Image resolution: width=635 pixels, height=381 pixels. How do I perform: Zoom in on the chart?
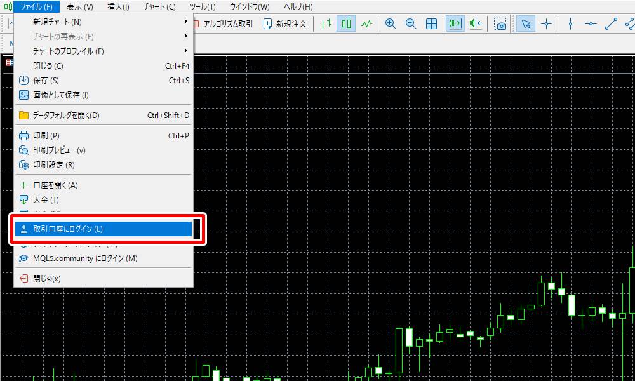tap(391, 24)
